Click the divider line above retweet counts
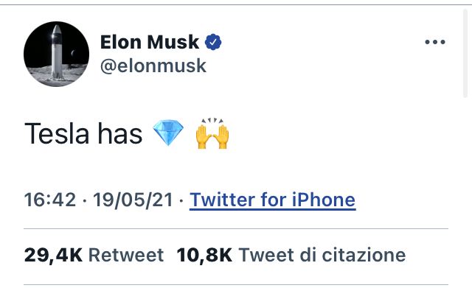The width and height of the screenshot is (472, 288). click(236, 229)
